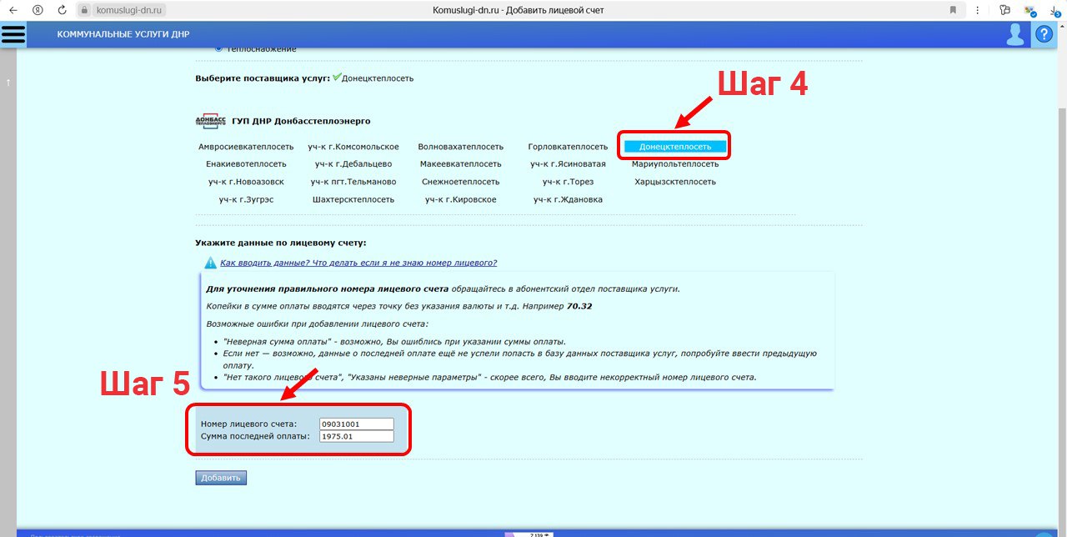Viewport: 1067px width, 537px height.
Task: Click the Номер лицевого счета input field
Action: (x=356, y=424)
